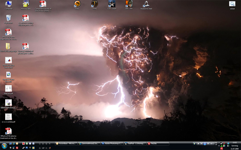Select the Comparative study of SiOCH PDF icon
This screenshot has height=150, width=241.
pos(43,6)
